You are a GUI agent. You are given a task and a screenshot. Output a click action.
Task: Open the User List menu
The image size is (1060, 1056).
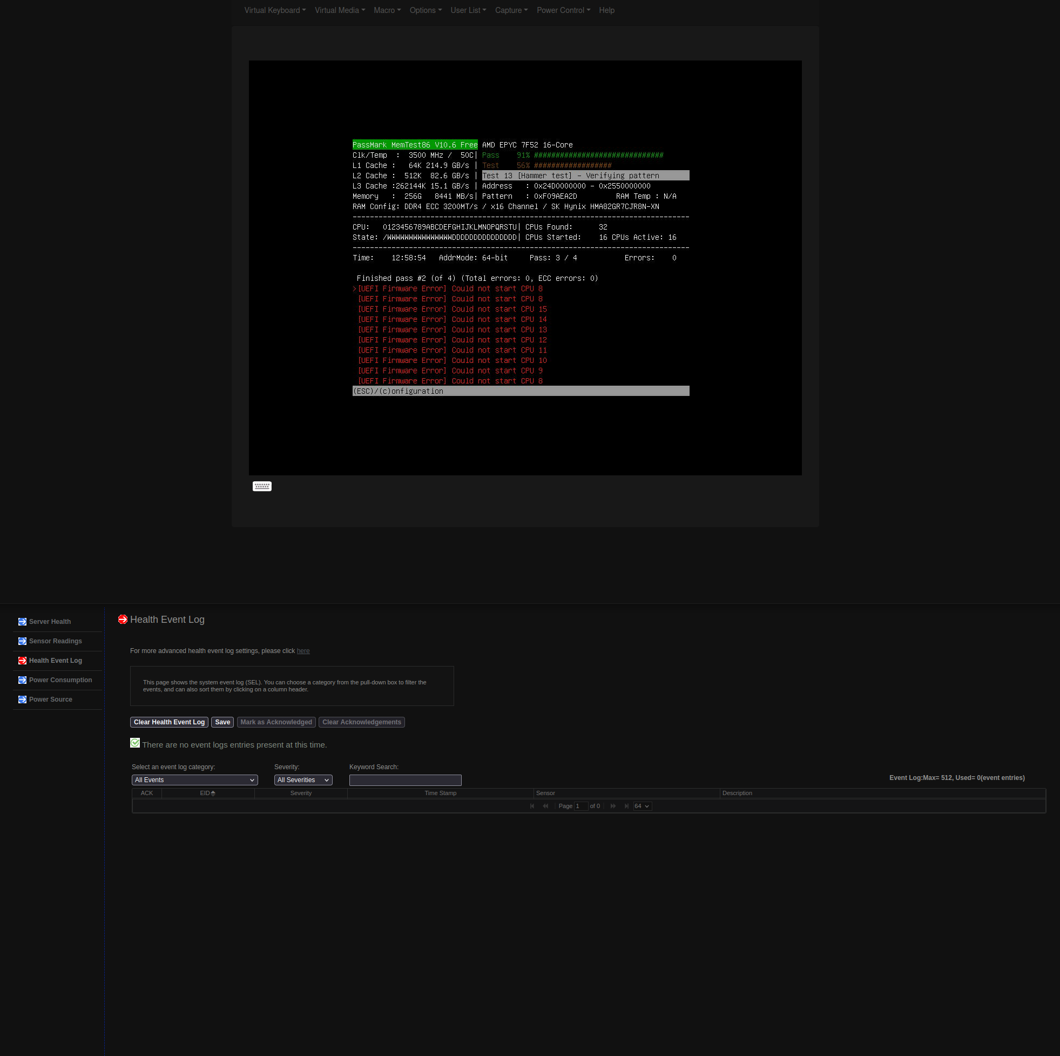click(469, 10)
